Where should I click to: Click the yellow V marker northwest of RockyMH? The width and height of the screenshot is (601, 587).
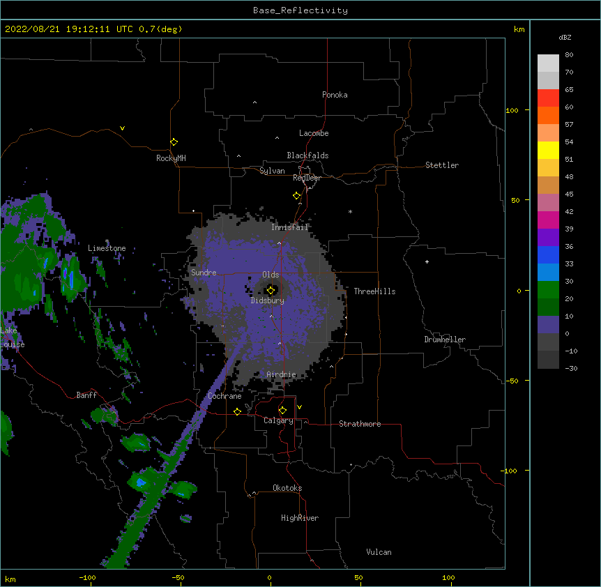click(x=122, y=128)
